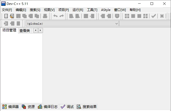Click the New source file icon

(x=6, y=16)
